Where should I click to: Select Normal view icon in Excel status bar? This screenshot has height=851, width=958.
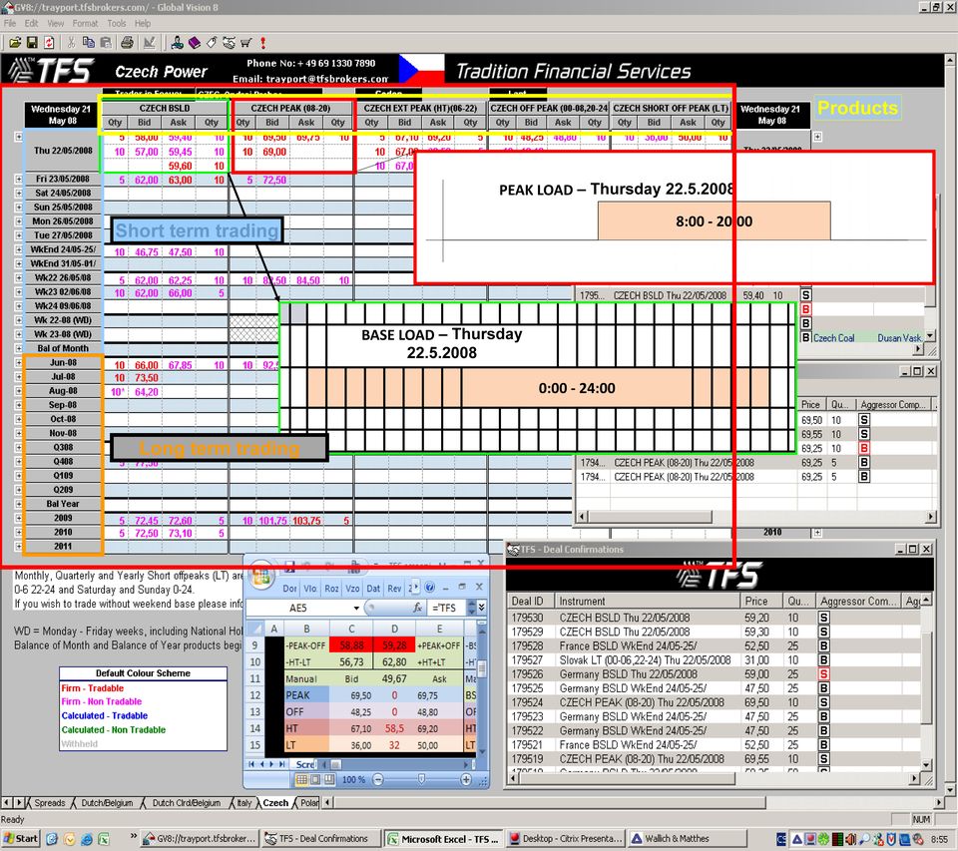click(x=301, y=779)
